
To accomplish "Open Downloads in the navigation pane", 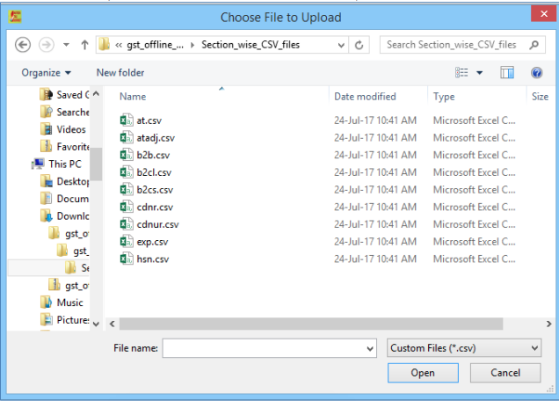I will tap(65, 215).
